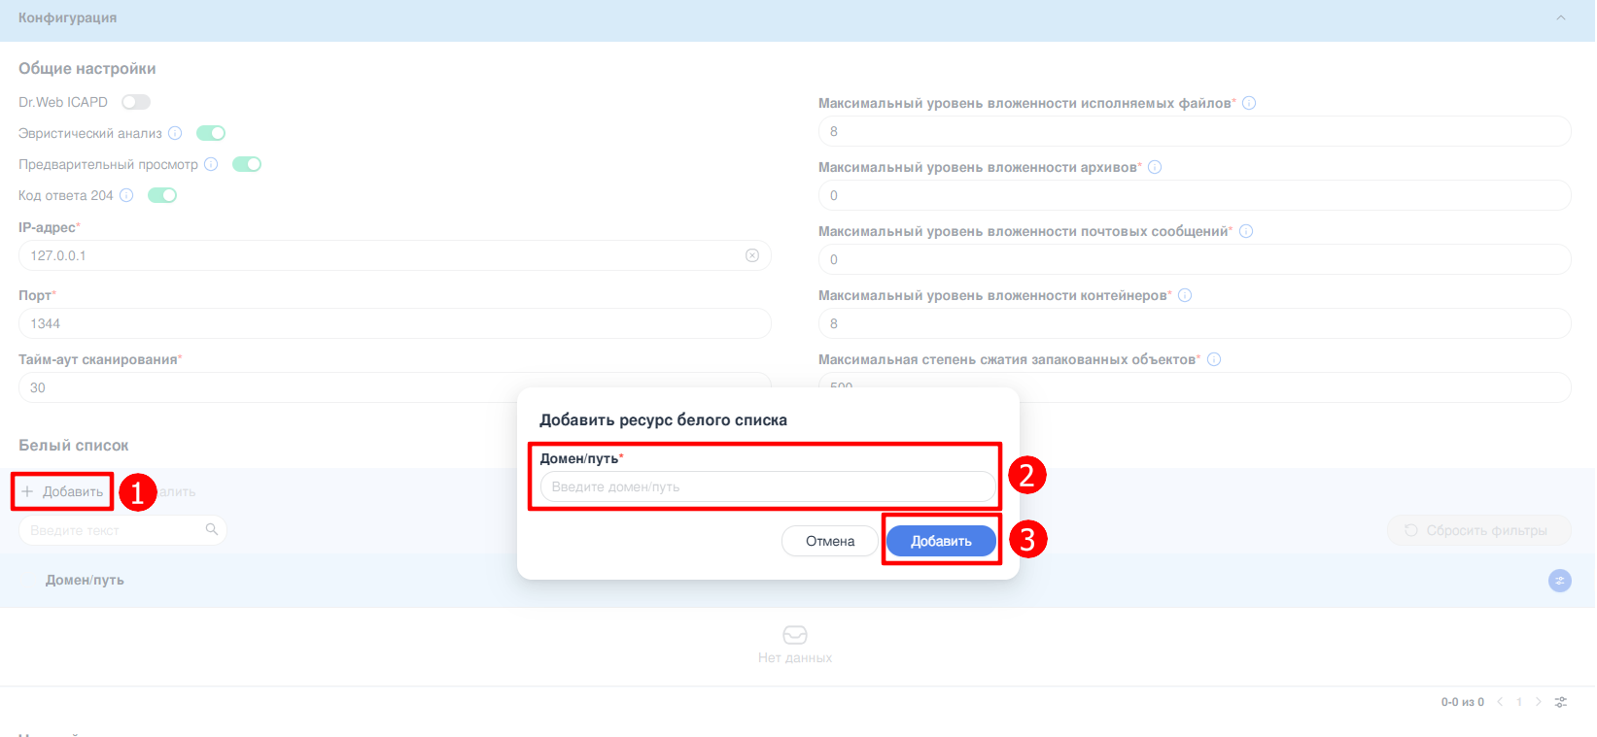Clear the IP-адрес field with X icon
Viewport: 1597px width, 737px height.
(x=751, y=255)
